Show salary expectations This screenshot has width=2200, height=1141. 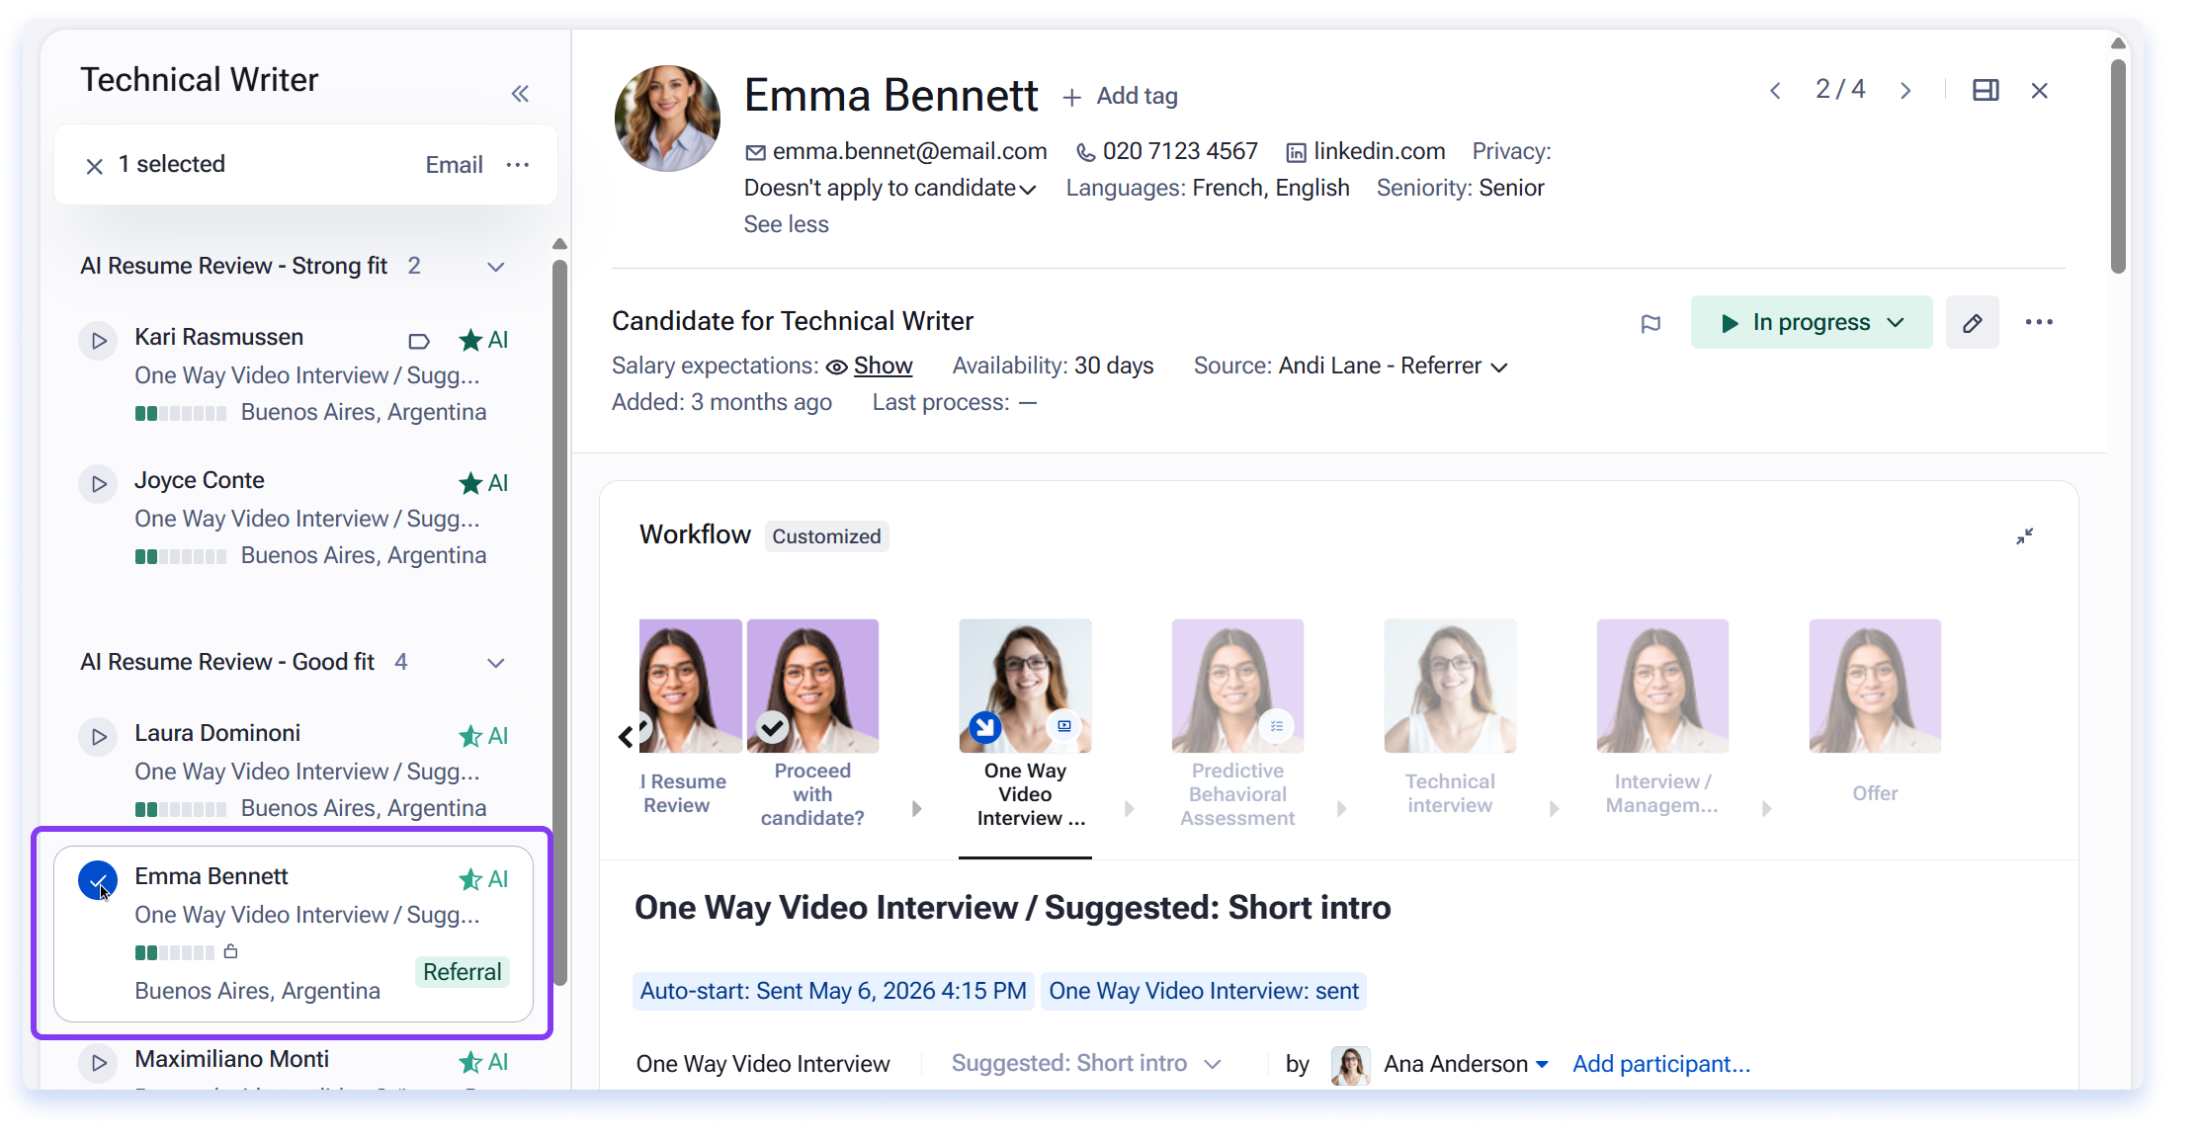(x=883, y=366)
